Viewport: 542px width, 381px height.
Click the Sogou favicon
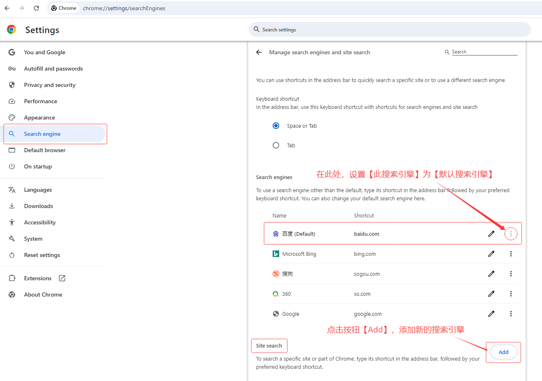tap(276, 274)
